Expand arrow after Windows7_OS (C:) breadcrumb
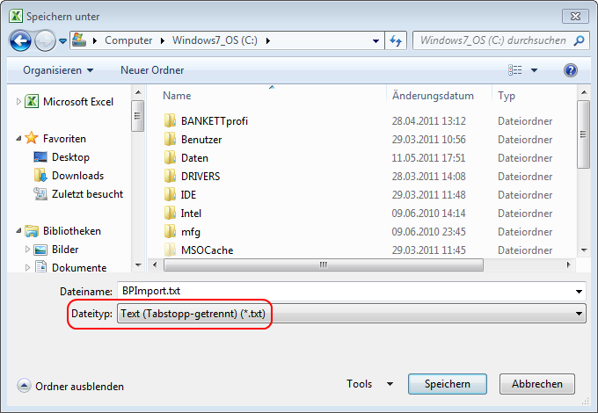The image size is (598, 413). pyautogui.click(x=268, y=40)
